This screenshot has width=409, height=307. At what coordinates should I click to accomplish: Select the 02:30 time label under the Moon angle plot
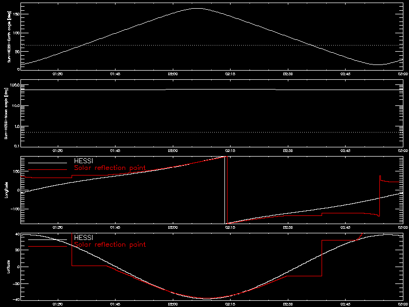(x=288, y=151)
